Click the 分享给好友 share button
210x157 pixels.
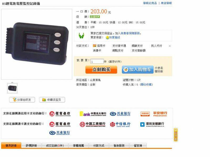(x=22, y=100)
